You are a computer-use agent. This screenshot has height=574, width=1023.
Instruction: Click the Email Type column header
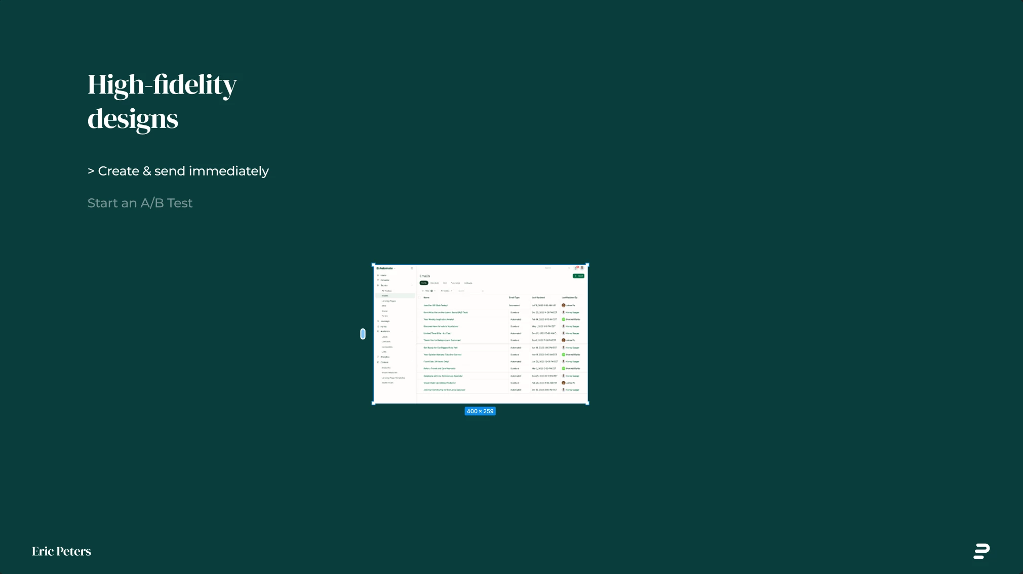pyautogui.click(x=514, y=297)
